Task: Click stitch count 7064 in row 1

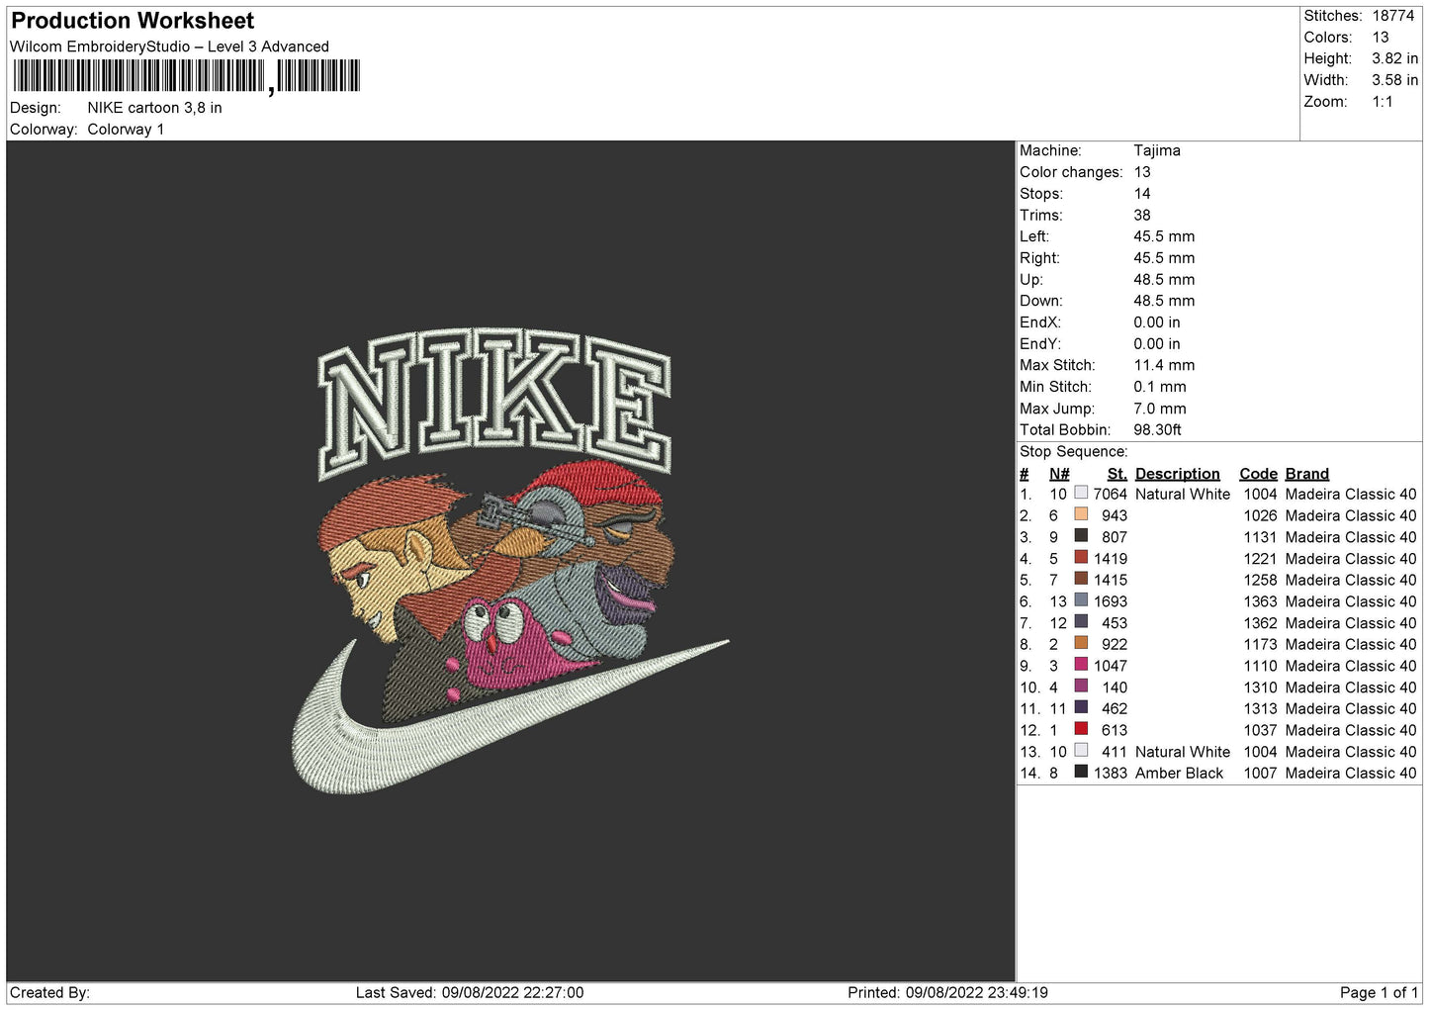Action: click(x=1110, y=494)
